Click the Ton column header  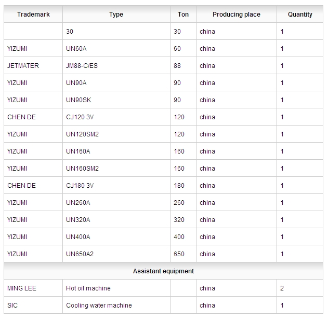click(183, 14)
